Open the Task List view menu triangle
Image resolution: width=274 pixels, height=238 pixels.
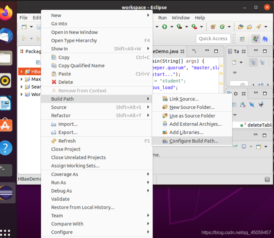[235, 73]
